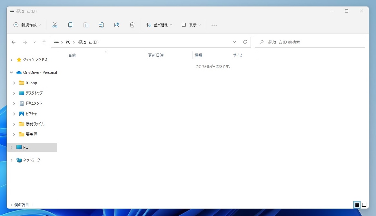Open the ... see more menu

[x=214, y=25]
